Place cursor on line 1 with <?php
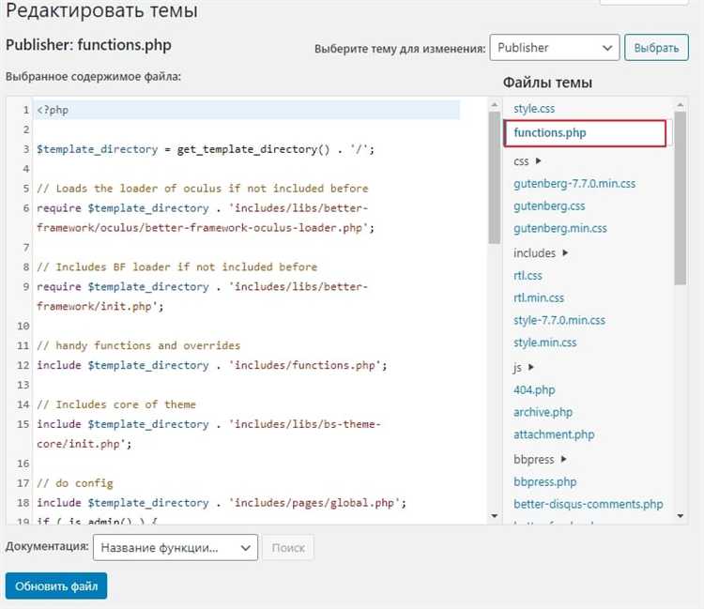The height and width of the screenshot is (609, 704). (247, 110)
